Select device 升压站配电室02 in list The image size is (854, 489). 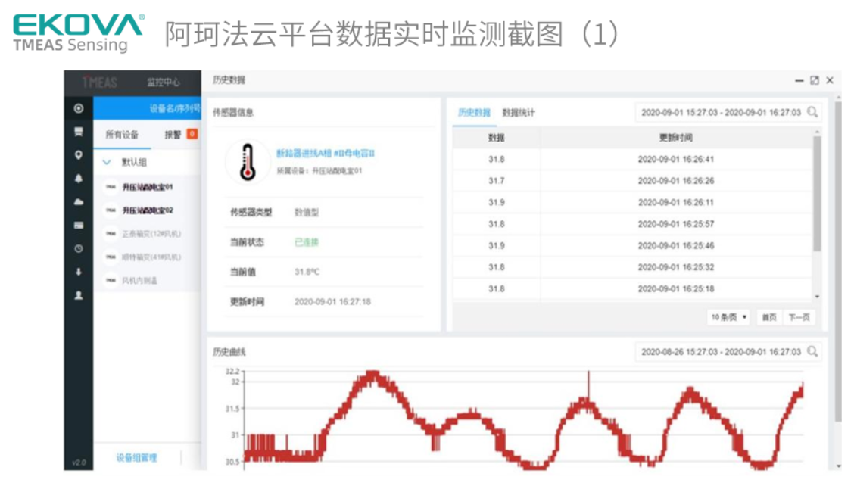(x=148, y=210)
